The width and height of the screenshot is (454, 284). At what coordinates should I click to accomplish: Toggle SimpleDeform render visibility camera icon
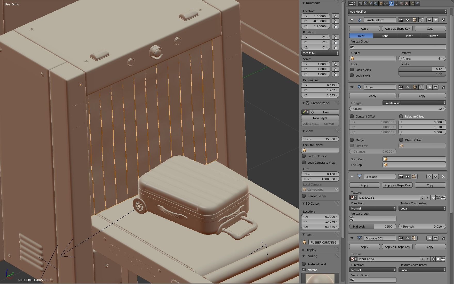pyautogui.click(x=401, y=20)
